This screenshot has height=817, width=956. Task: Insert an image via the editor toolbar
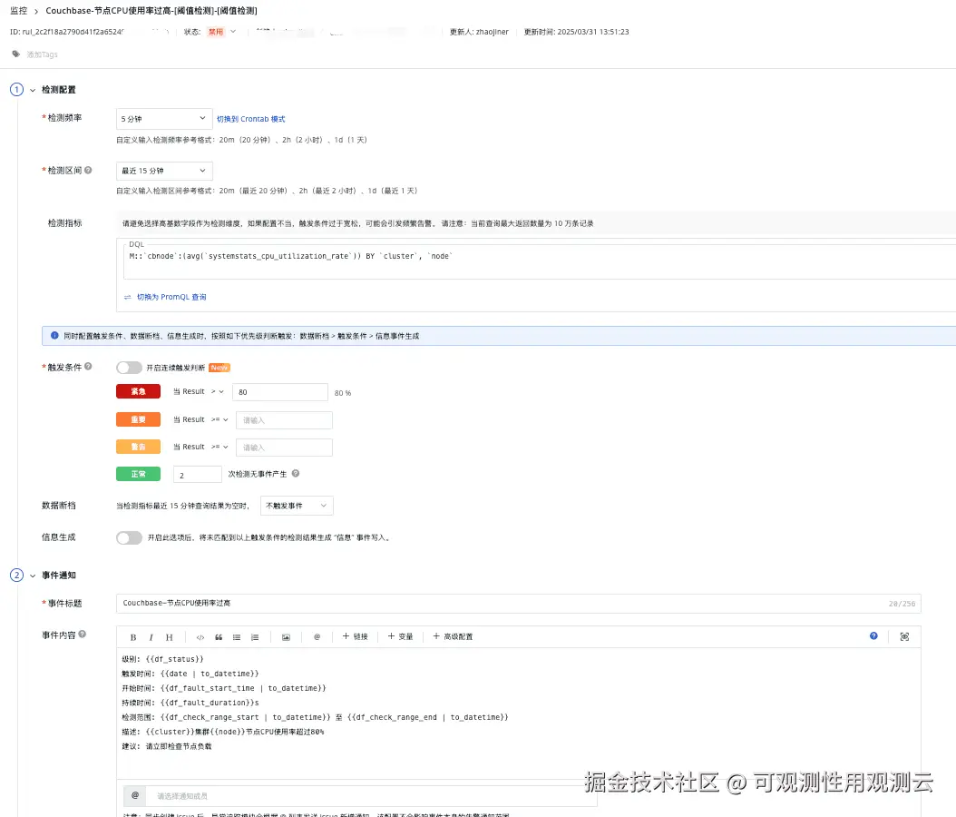coord(286,637)
